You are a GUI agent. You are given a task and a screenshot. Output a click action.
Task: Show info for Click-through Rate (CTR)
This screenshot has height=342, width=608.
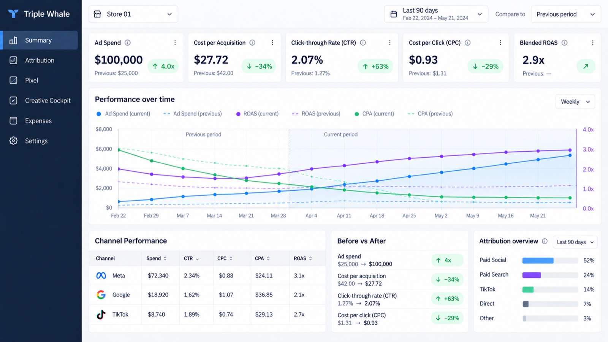(x=363, y=43)
